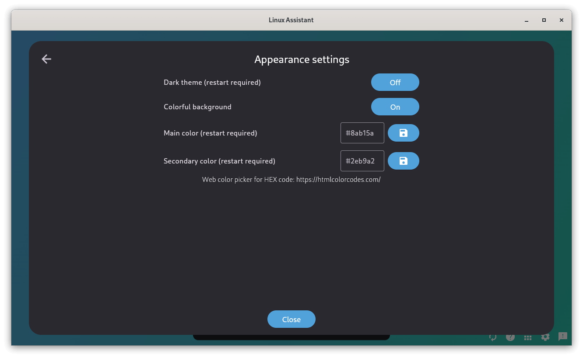Go back using the left arrow icon
This screenshot has width=583, height=358.
click(x=46, y=59)
